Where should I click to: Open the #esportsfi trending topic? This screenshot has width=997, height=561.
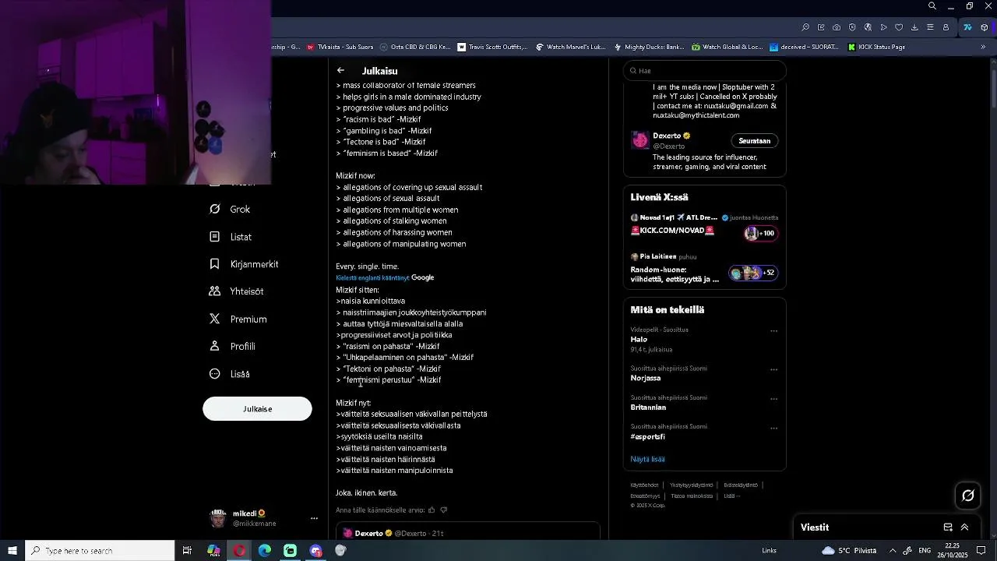click(x=647, y=437)
